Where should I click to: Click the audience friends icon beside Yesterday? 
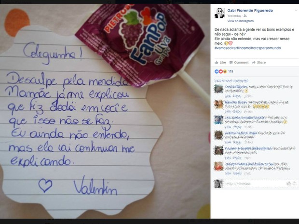click(245, 16)
